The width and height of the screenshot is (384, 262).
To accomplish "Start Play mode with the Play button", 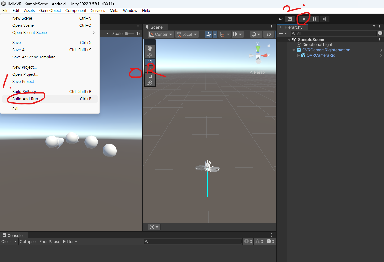I will pyautogui.click(x=304, y=19).
